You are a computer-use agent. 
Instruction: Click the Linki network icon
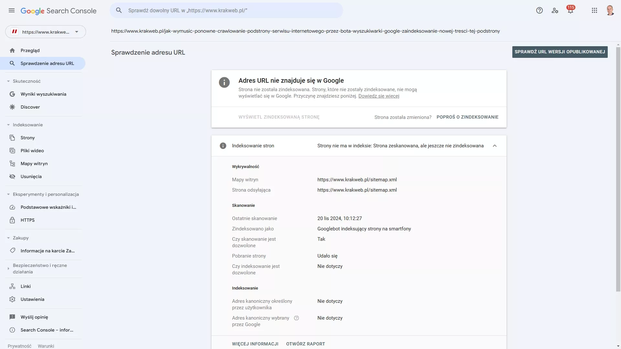(x=12, y=286)
